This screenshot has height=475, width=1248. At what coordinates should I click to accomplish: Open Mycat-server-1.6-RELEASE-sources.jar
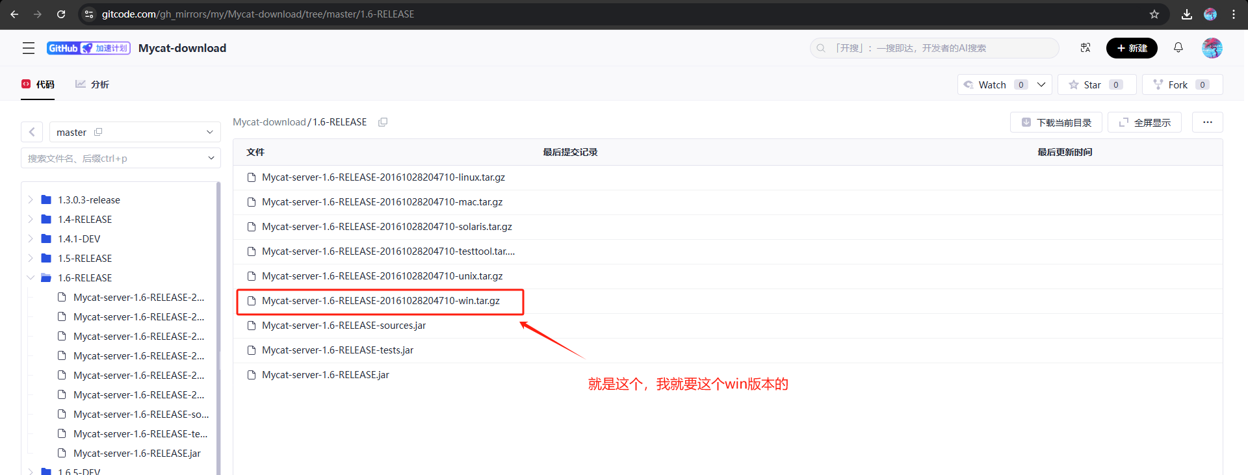[x=344, y=326]
